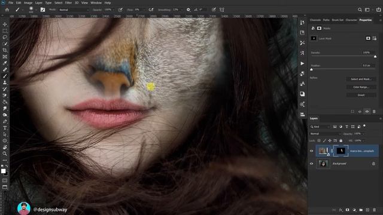Select the Eyedropper tool
This screenshot has width=383, height=215.
click(x=5, y=63)
